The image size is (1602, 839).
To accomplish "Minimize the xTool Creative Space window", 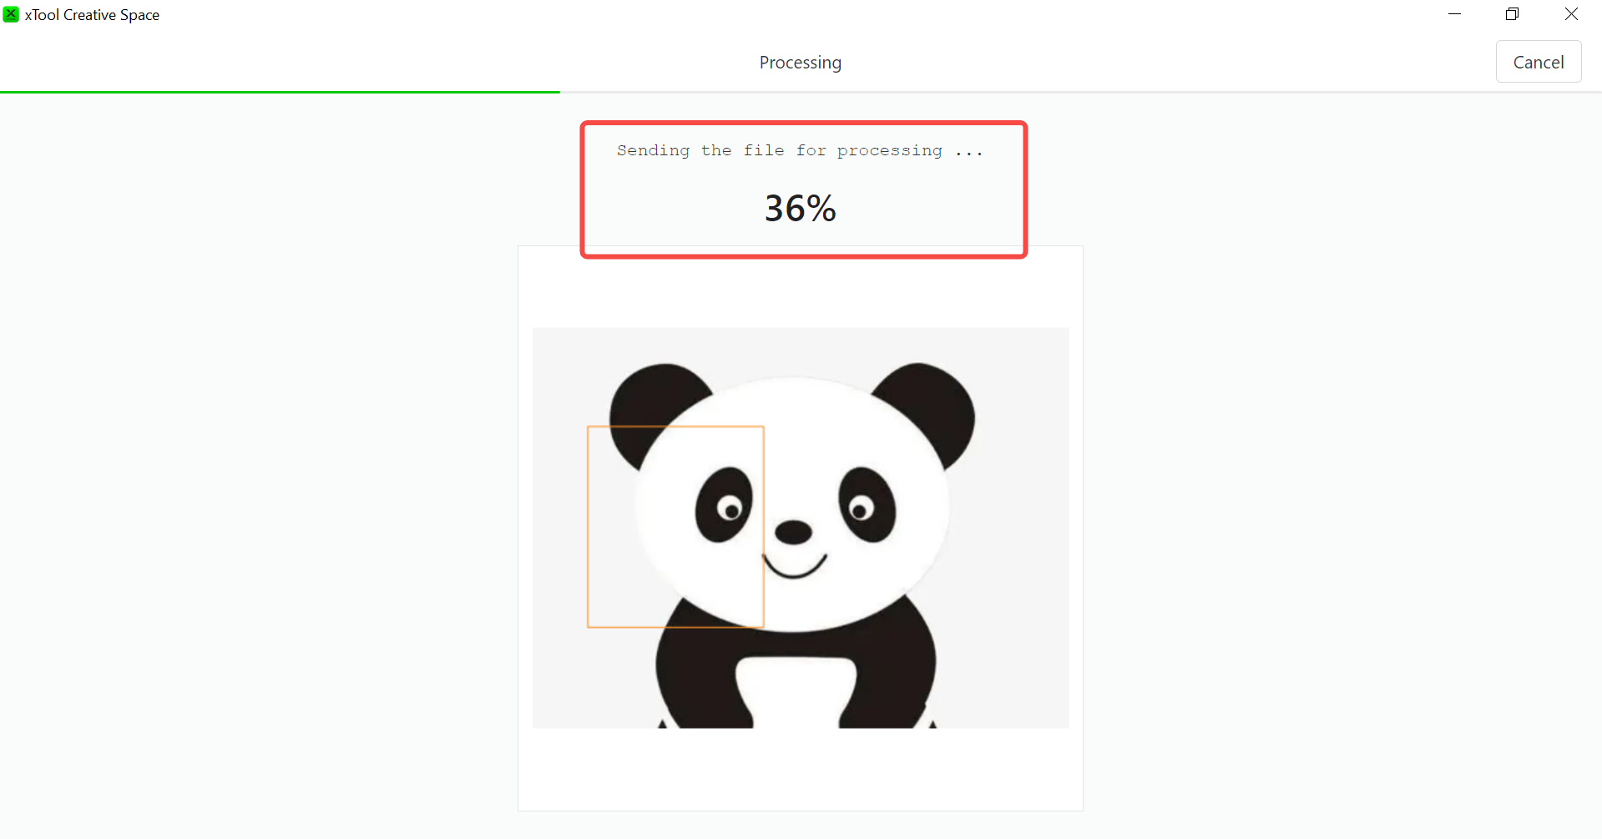I will coord(1454,14).
